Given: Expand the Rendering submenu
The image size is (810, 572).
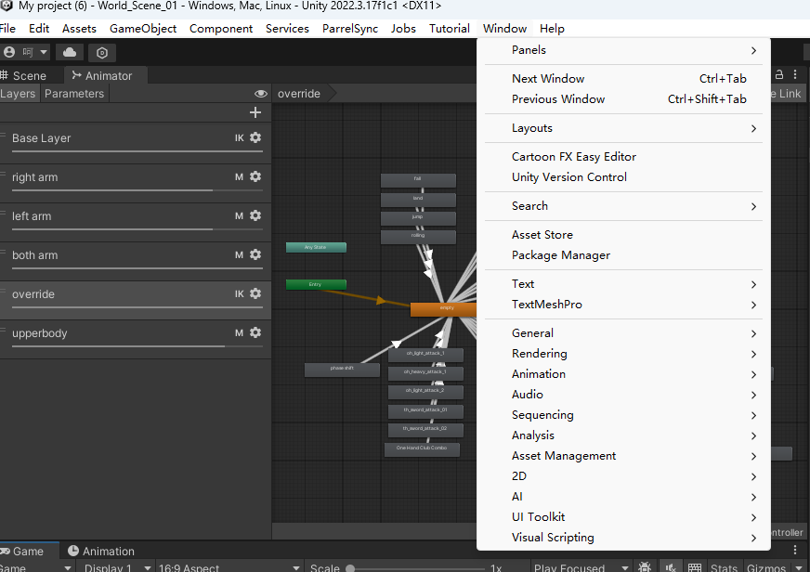Looking at the screenshot, I should coord(623,354).
